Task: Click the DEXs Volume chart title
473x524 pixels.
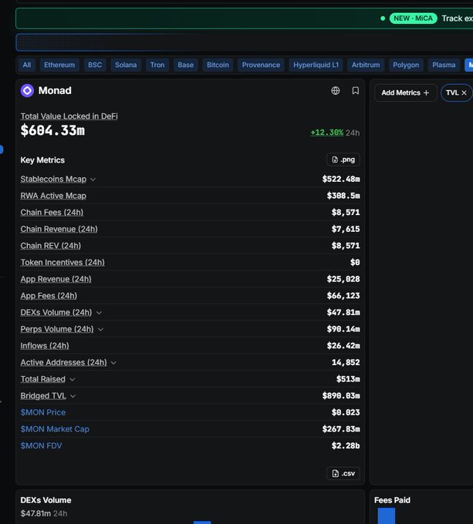Action: [x=46, y=500]
